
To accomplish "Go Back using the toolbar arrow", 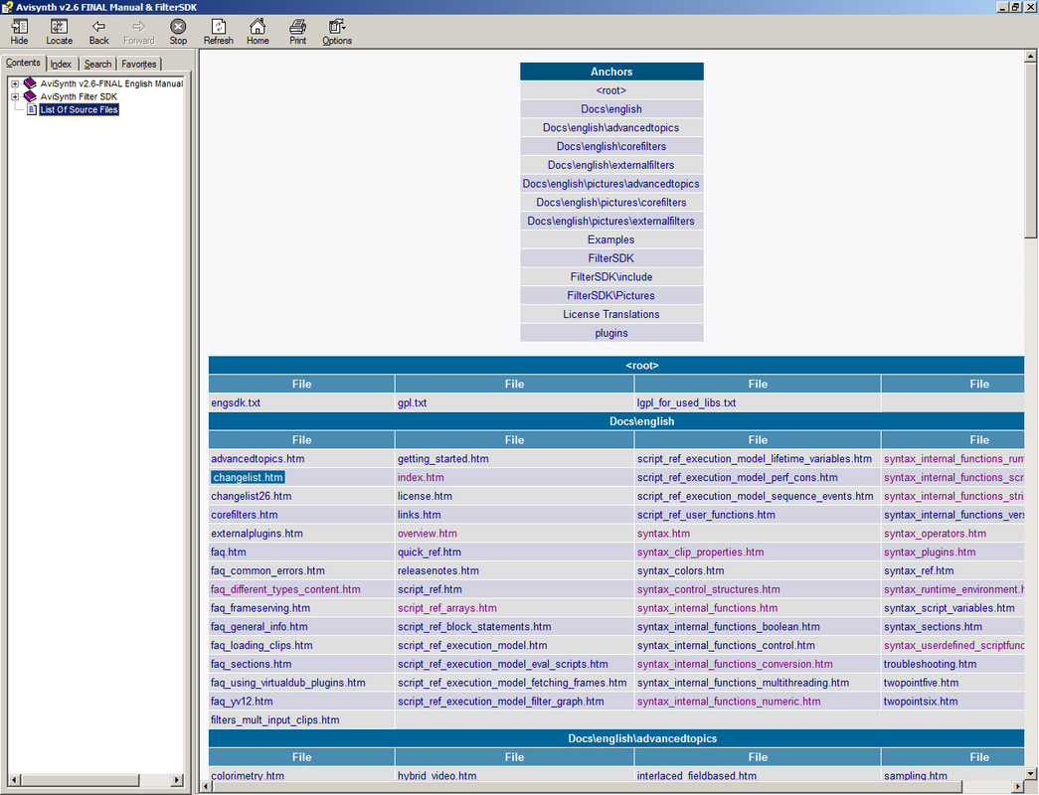I will 98,31.
